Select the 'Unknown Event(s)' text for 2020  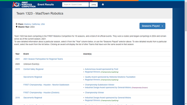pyautogui.click(x=31, y=64)
